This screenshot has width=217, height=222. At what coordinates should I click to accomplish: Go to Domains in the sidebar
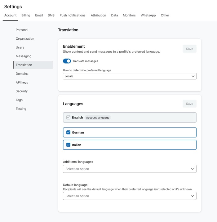tap(22, 74)
